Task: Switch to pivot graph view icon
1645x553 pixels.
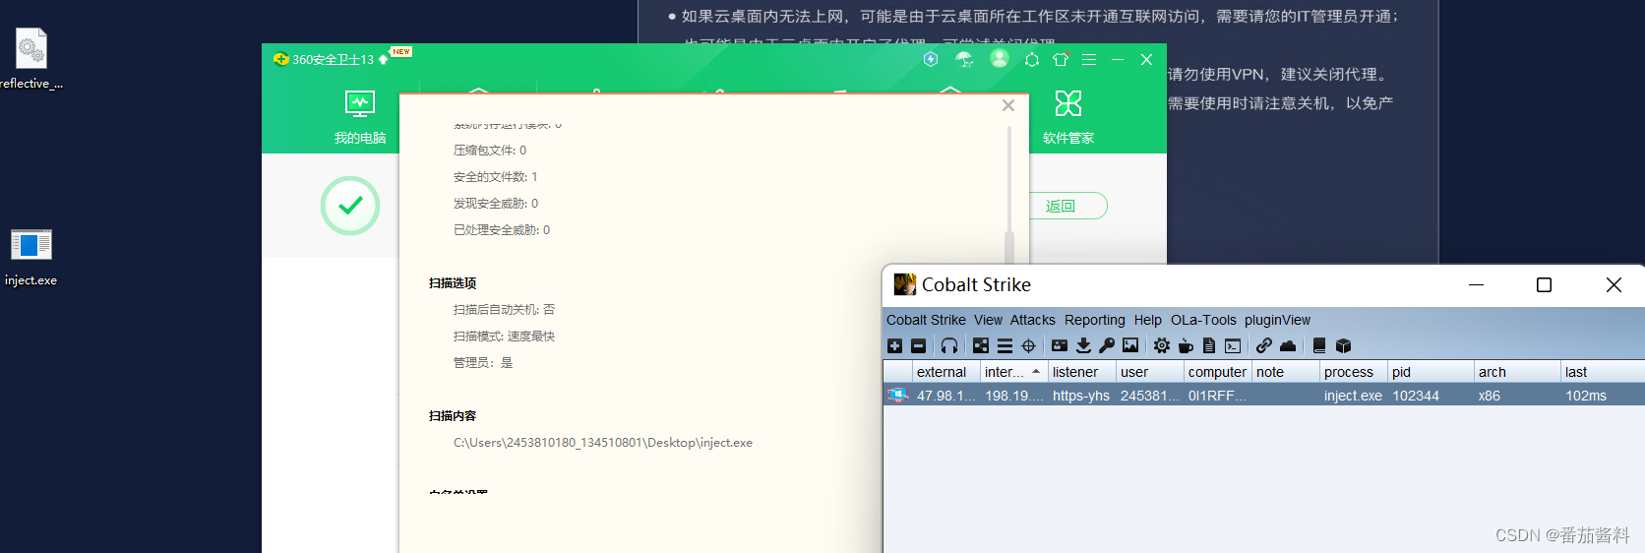Action: (x=981, y=345)
